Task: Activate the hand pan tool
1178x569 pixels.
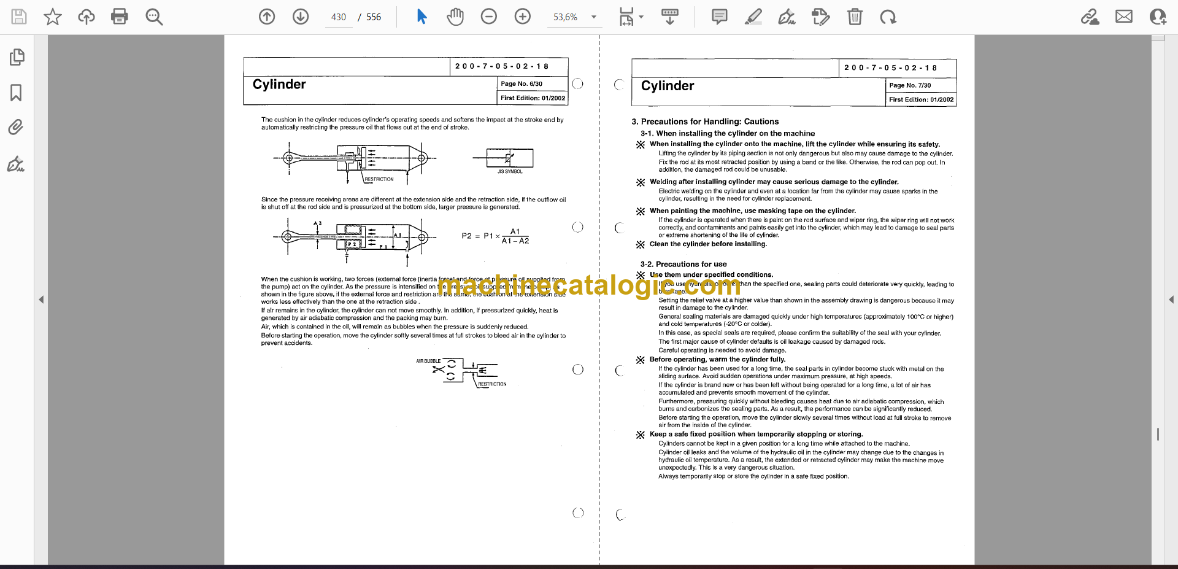Action: [x=455, y=17]
